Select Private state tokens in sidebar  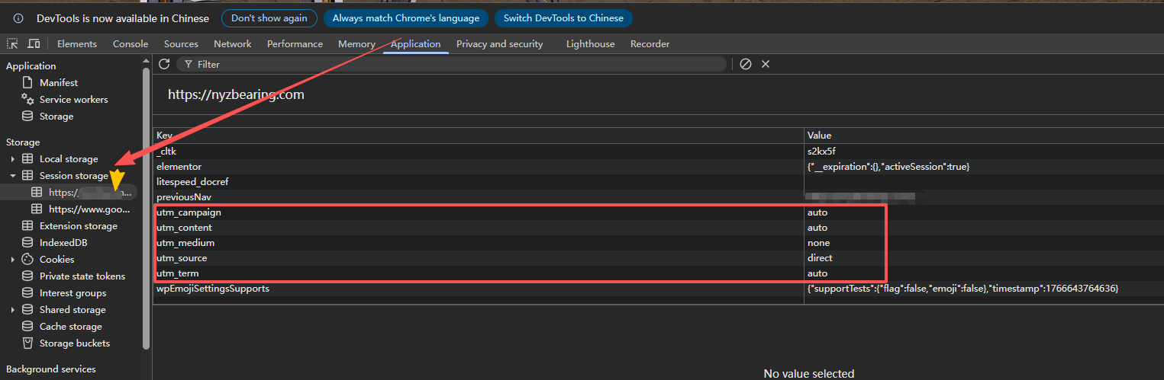click(82, 276)
